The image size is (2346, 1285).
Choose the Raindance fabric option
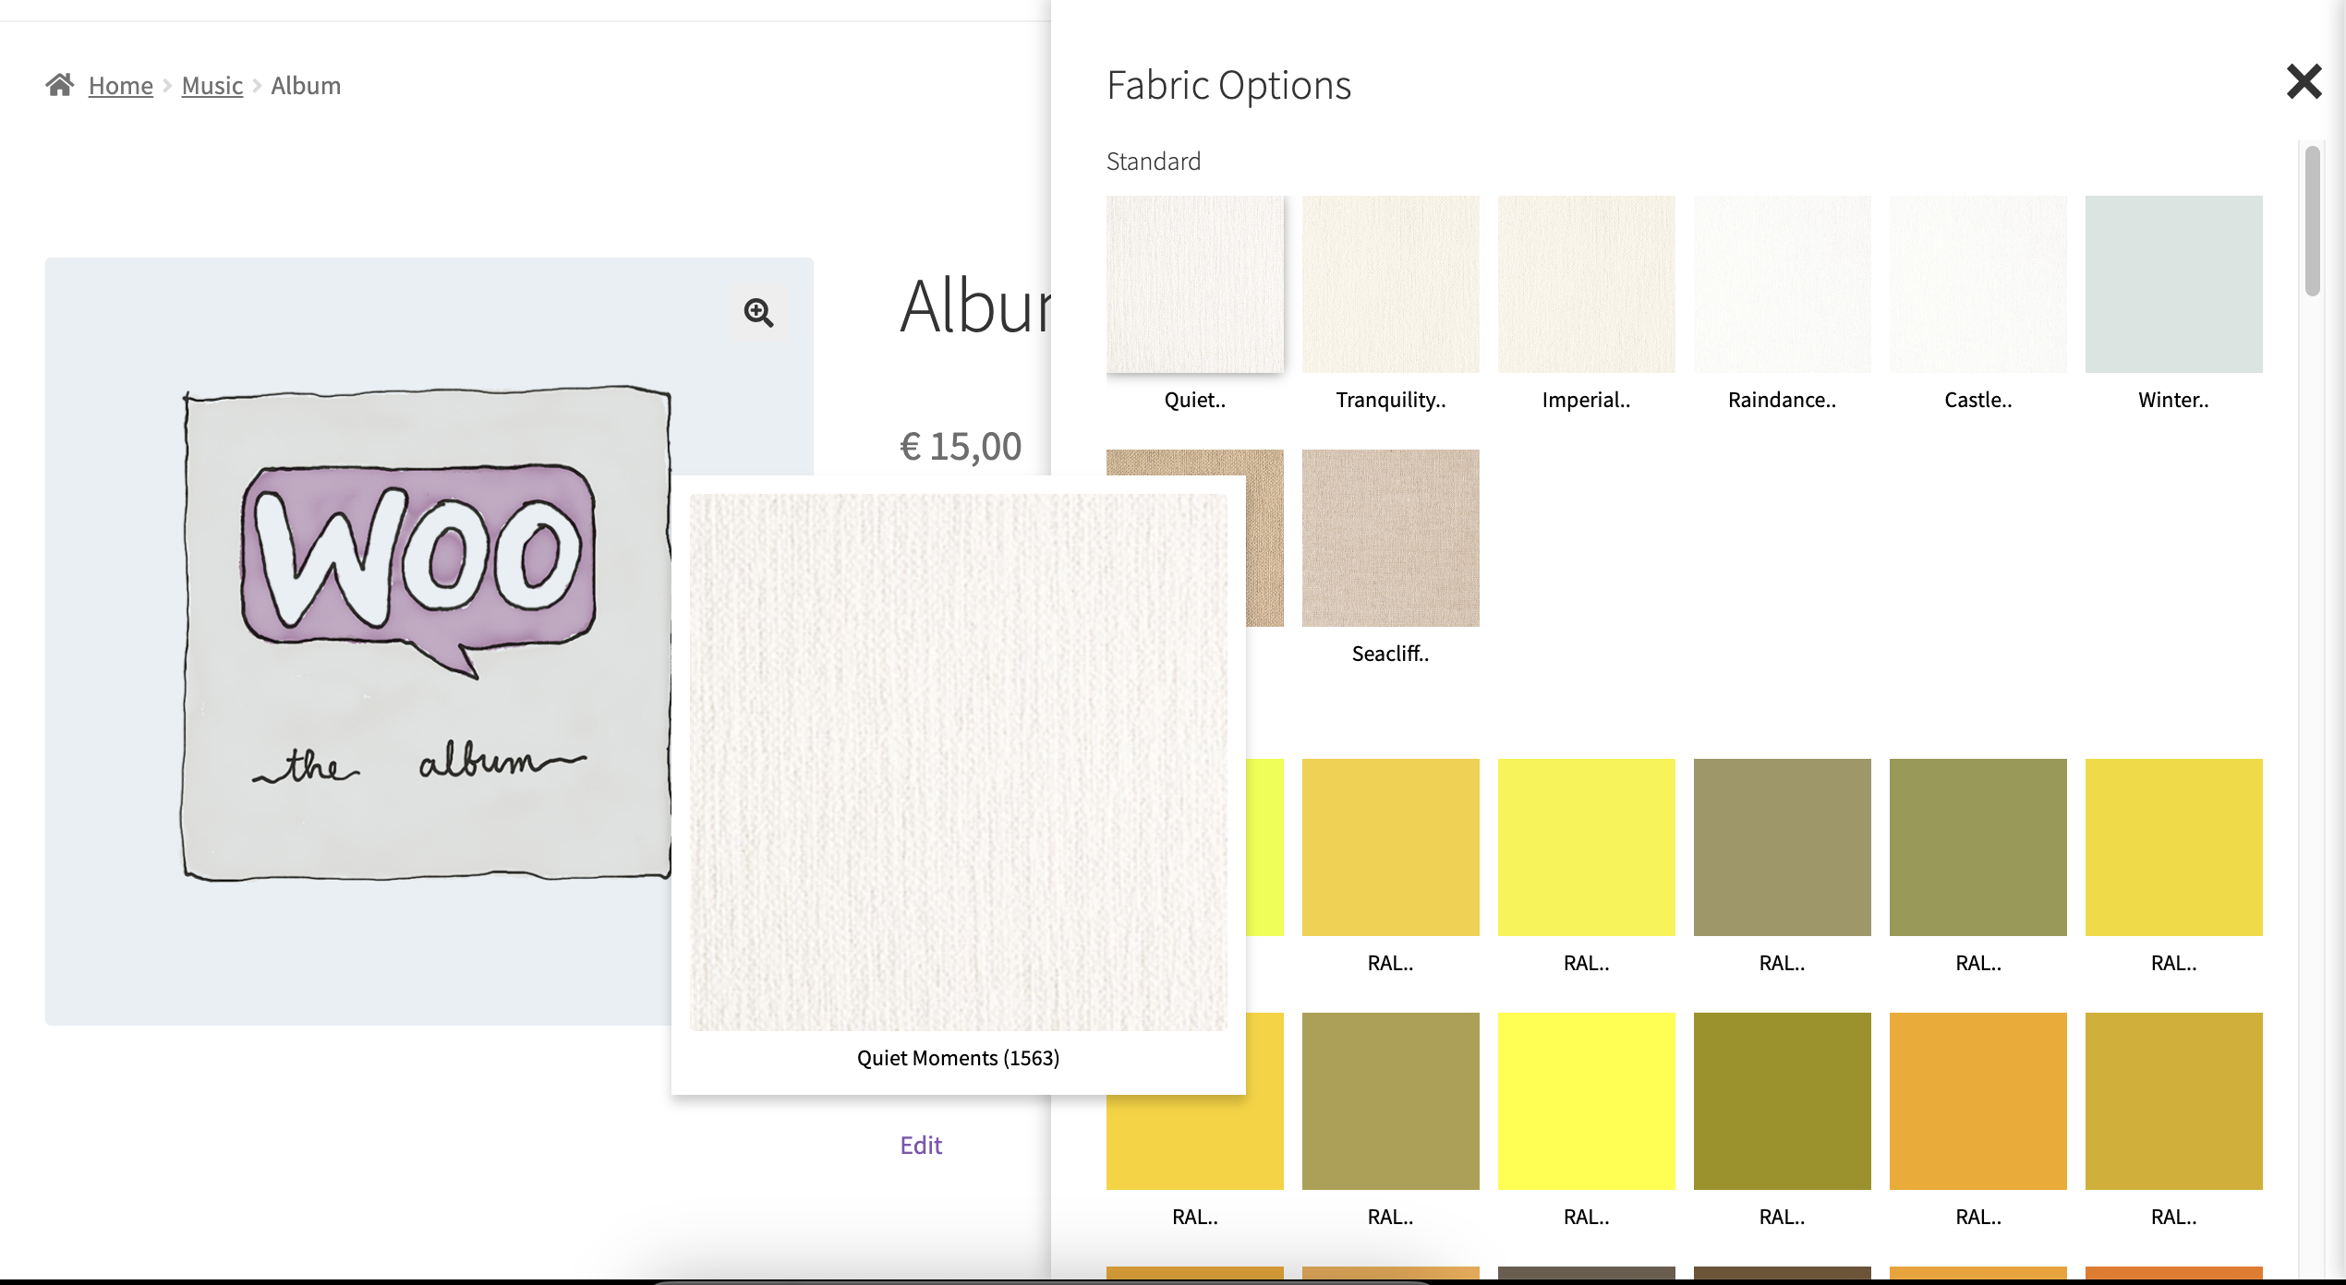1782,284
